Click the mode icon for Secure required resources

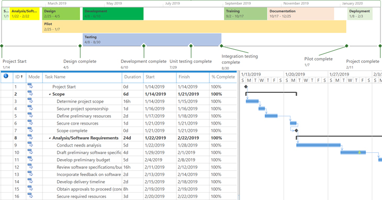pyautogui.click(x=30, y=196)
